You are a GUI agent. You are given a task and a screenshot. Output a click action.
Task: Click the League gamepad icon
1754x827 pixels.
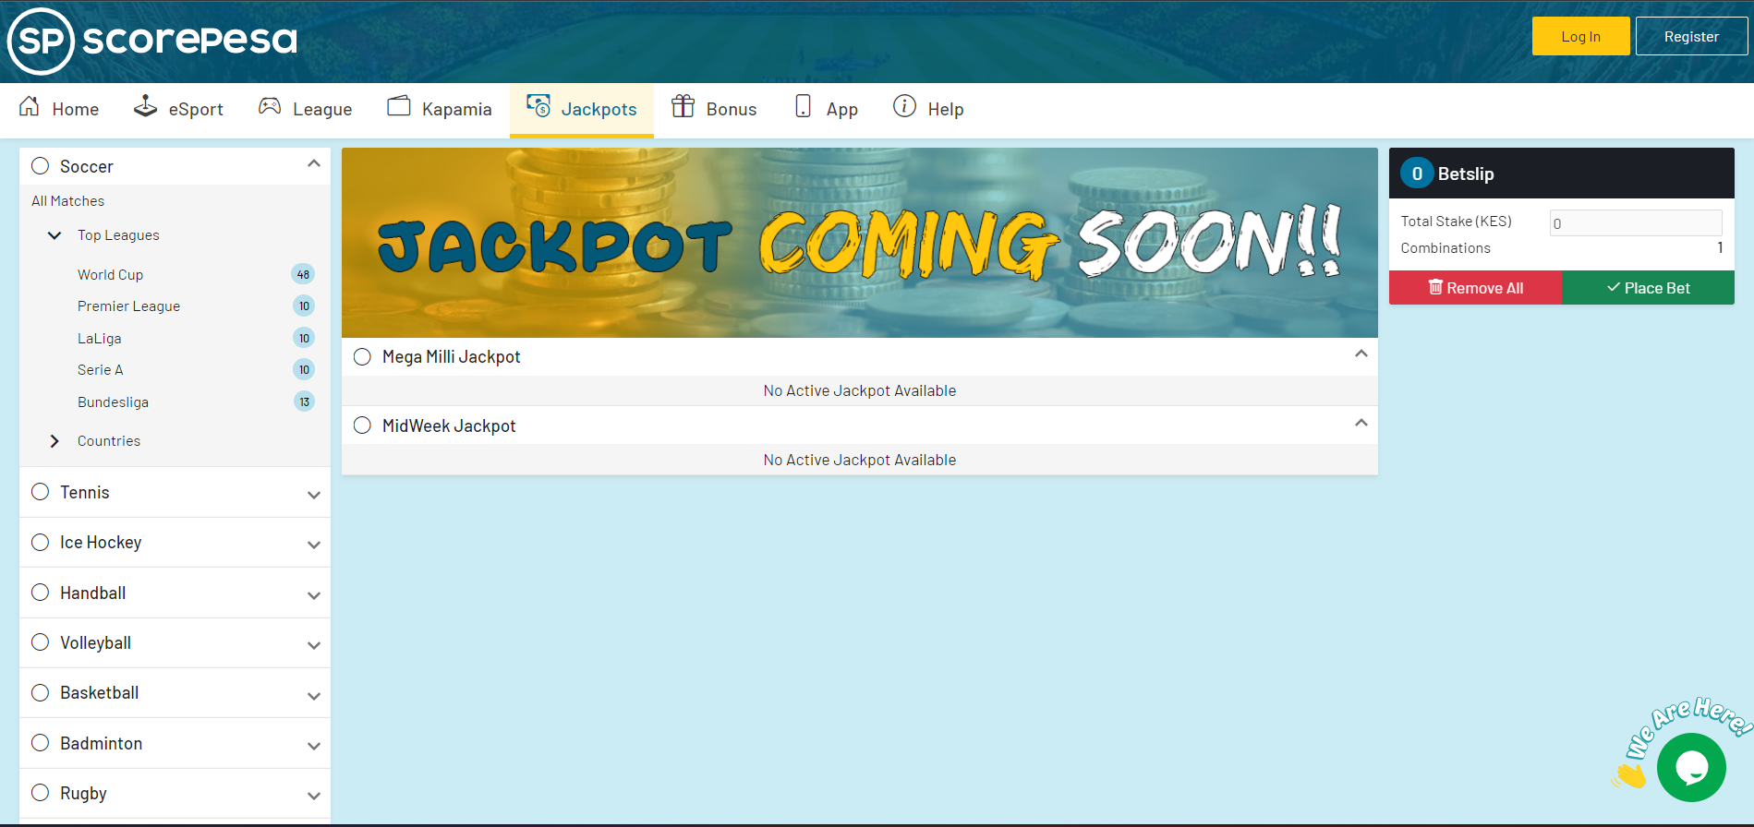(x=270, y=106)
